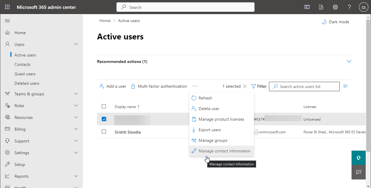Click Search active users list field
371x188 pixels.
[x=304, y=86]
